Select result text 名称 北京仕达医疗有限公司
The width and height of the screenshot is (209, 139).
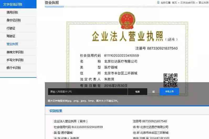[151, 127]
